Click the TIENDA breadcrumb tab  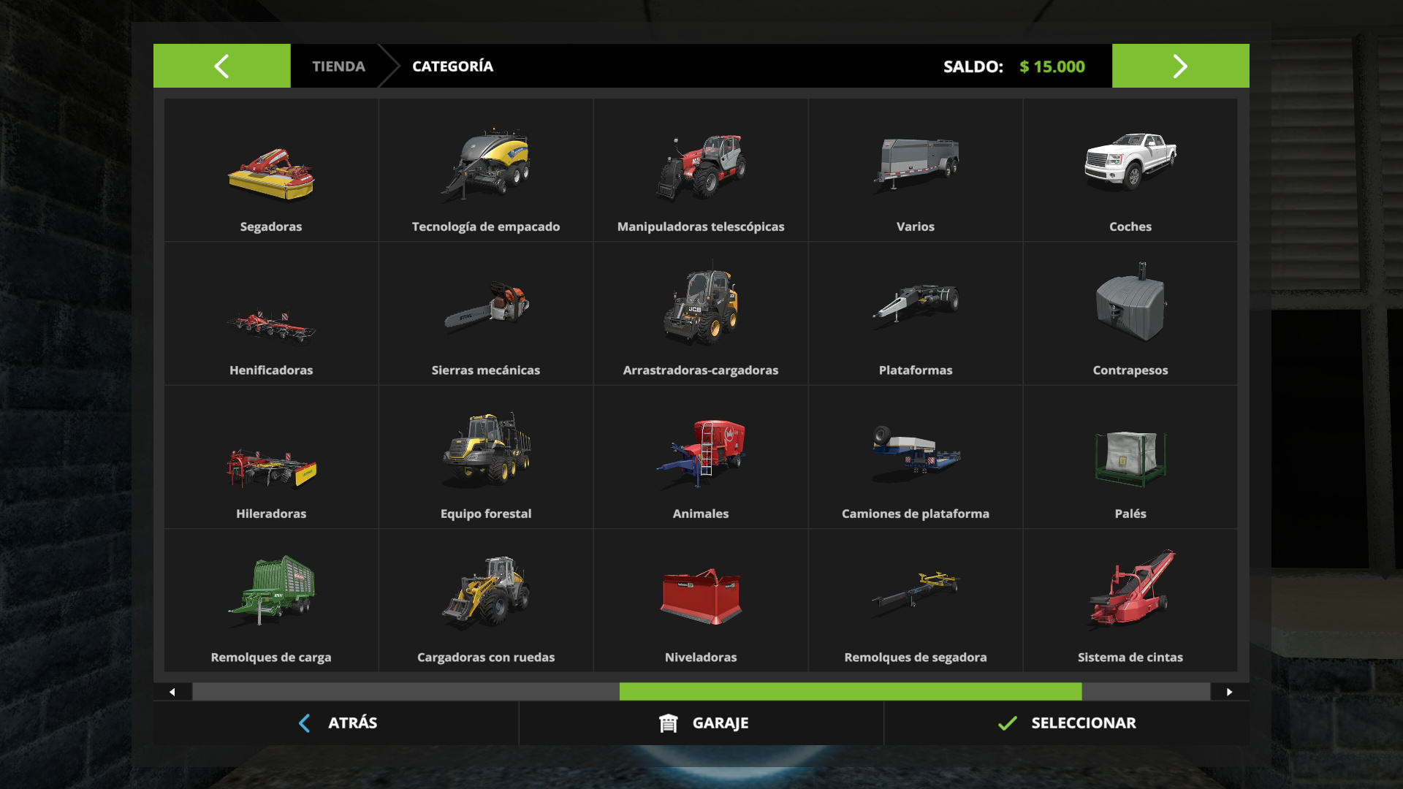(x=338, y=66)
